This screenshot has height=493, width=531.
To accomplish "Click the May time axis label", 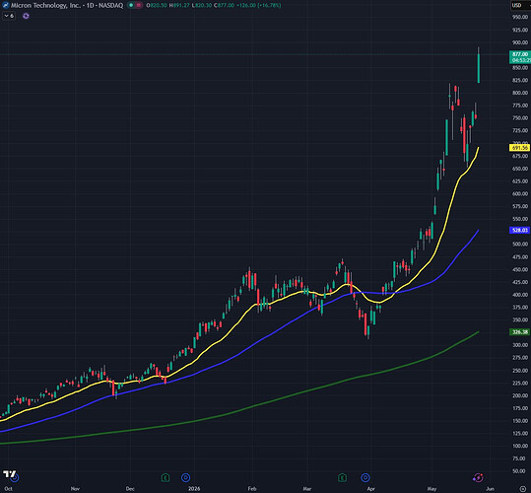I will [x=431, y=489].
